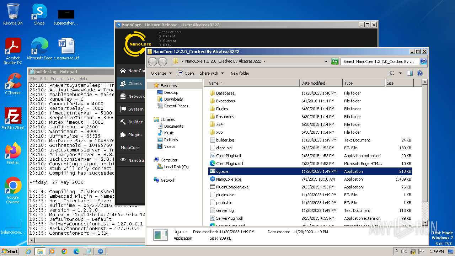Open the Share with dropdown
Screen dimensions: 455x256
pyautogui.click(x=212, y=73)
